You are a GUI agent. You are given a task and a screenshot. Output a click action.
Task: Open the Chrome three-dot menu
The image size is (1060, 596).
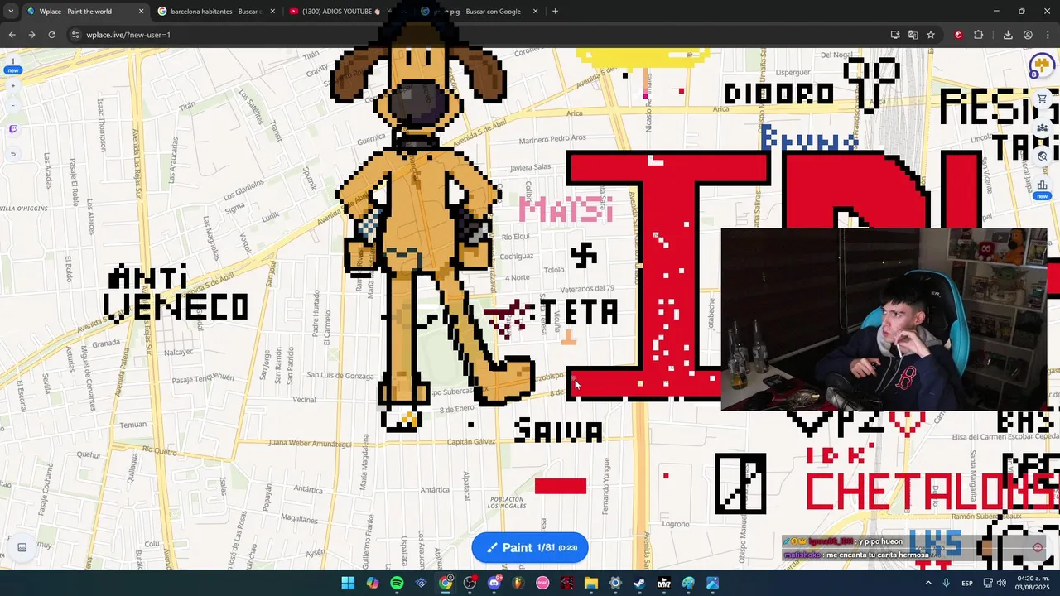(x=1048, y=35)
